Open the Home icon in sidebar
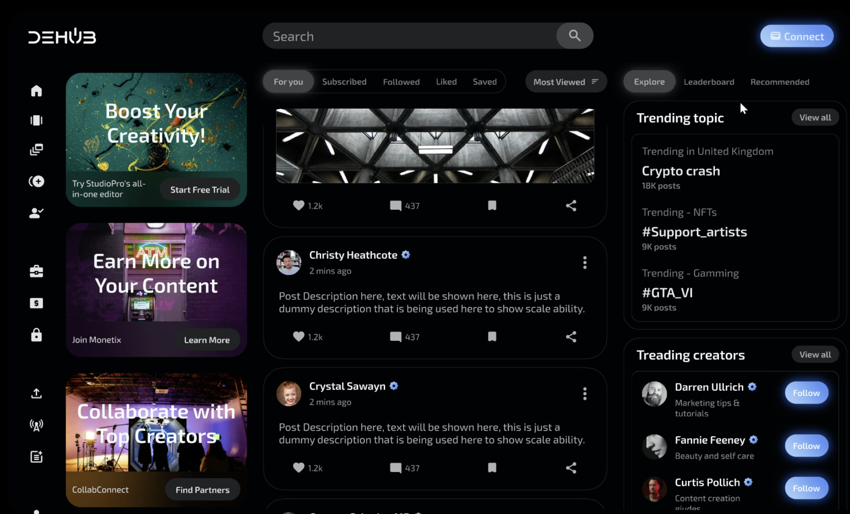The image size is (850, 514). 36,91
